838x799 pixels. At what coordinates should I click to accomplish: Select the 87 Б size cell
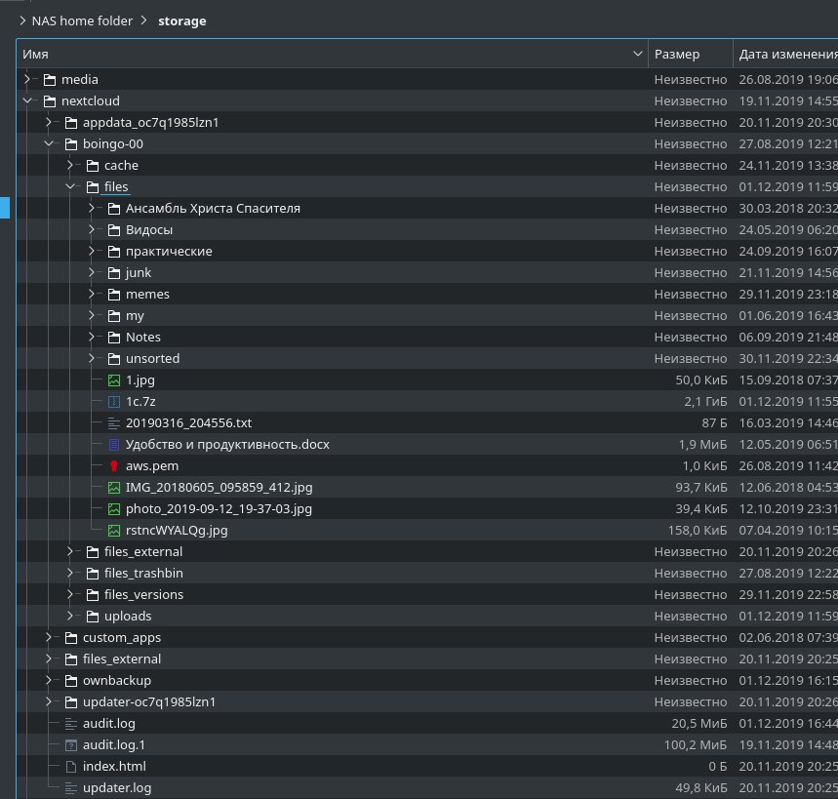tap(714, 423)
